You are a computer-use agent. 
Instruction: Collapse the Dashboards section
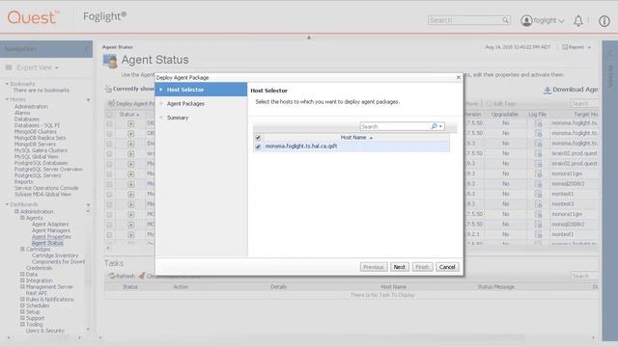pos(7,204)
